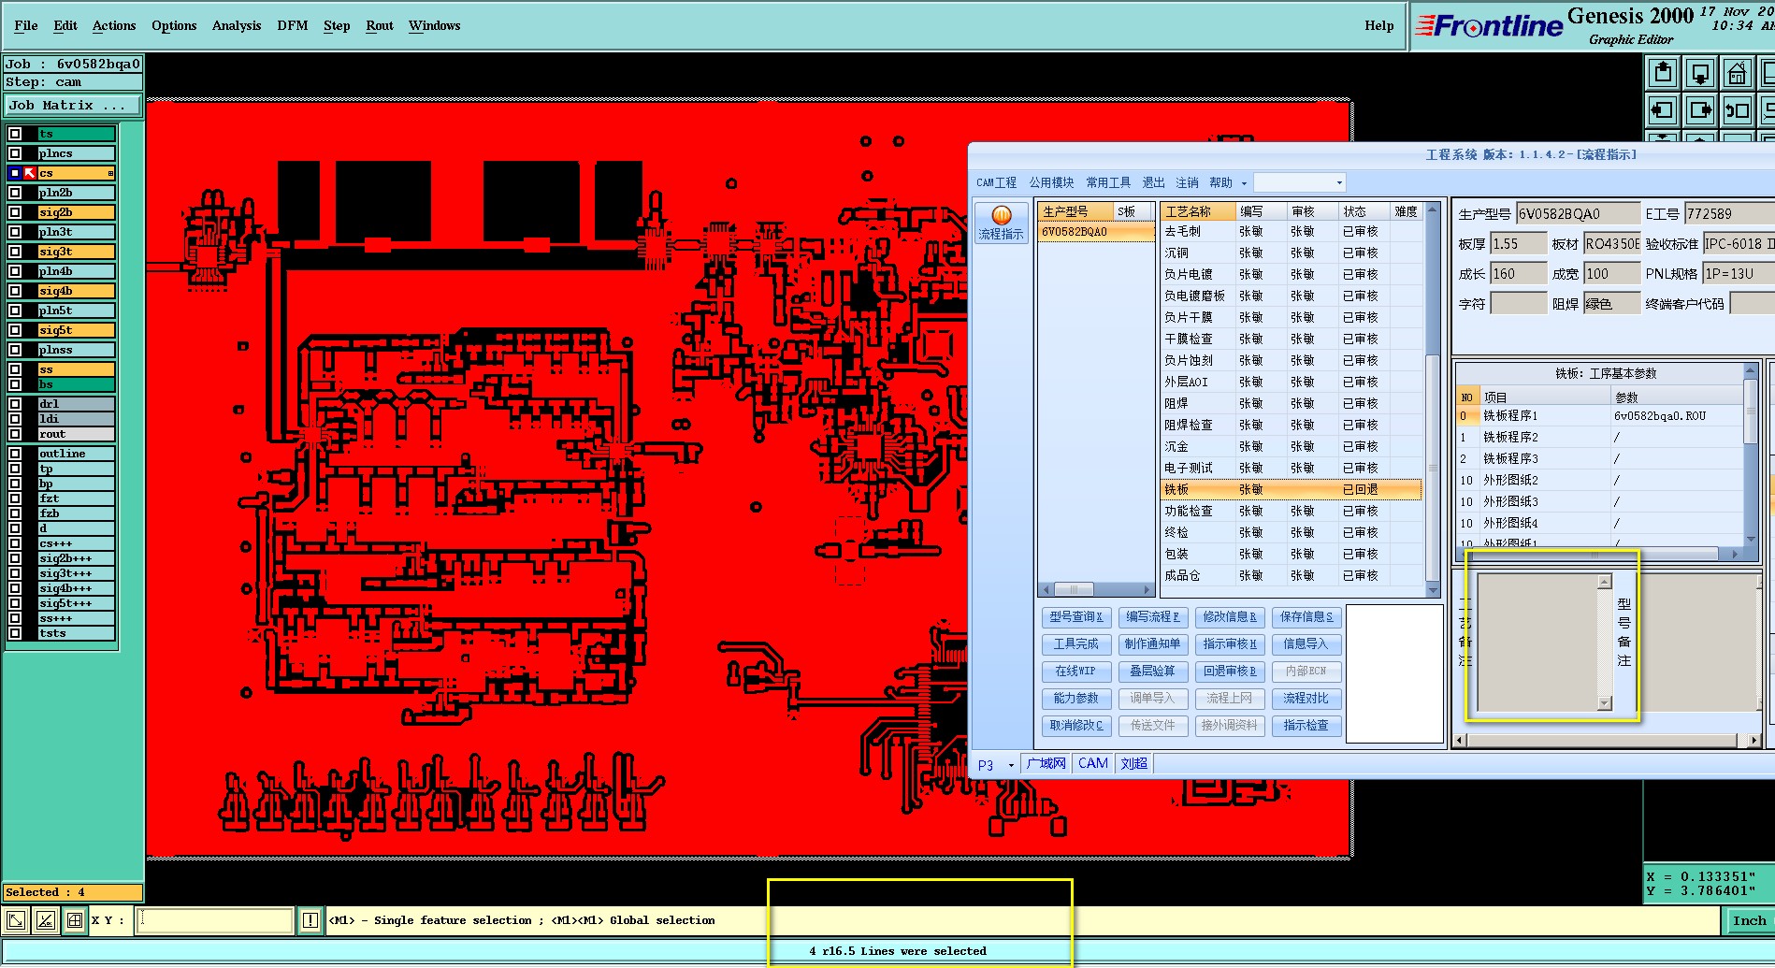Click the 6v0582bqa0.ROU parameter cell

tap(1676, 416)
